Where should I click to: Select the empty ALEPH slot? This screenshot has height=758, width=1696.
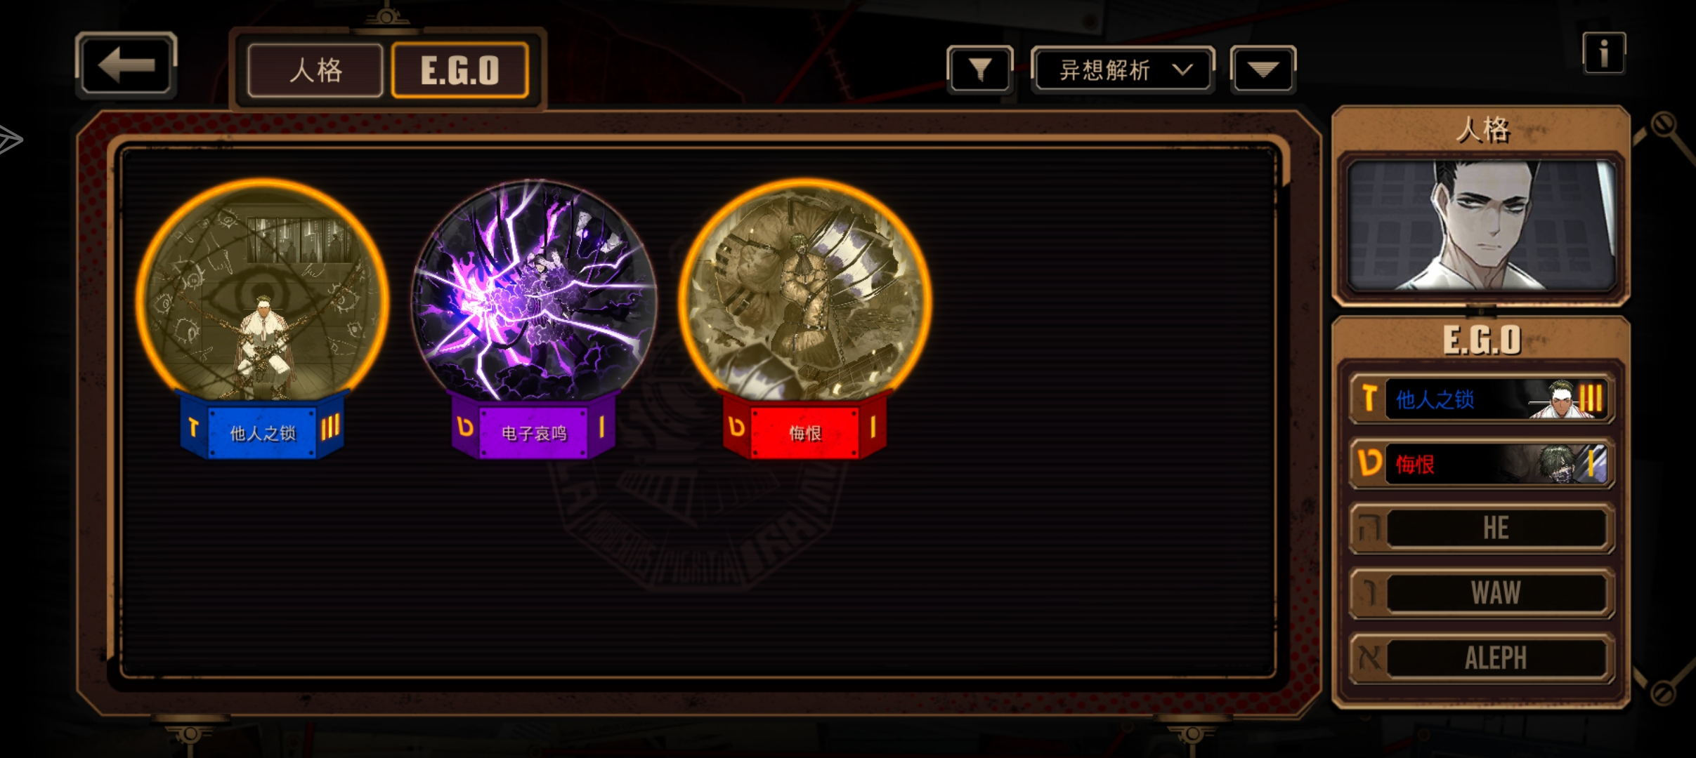tap(1482, 658)
